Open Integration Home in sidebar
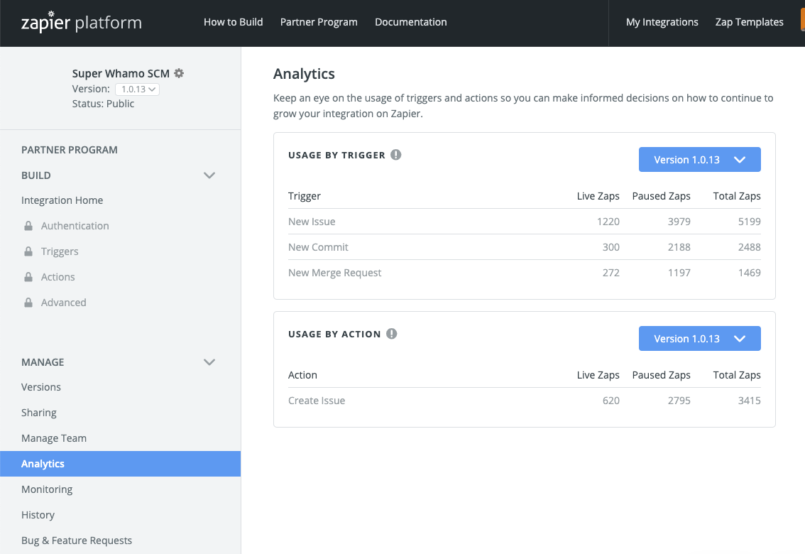Image resolution: width=805 pixels, height=554 pixels. tap(62, 200)
